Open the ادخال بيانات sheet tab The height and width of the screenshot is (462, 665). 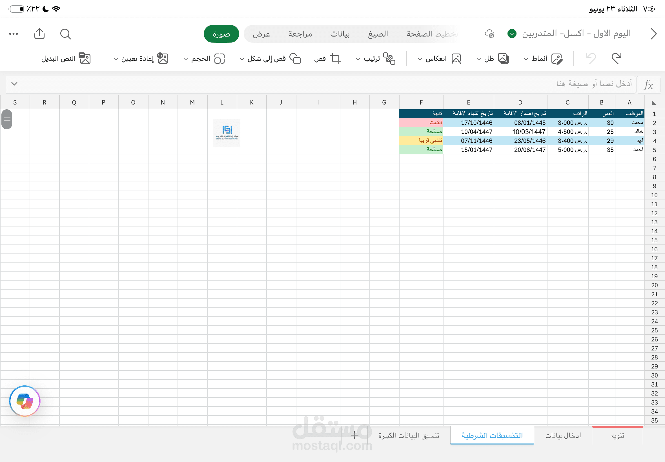coord(563,435)
